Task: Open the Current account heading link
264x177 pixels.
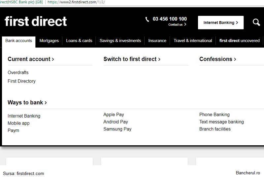Action: pos(31,59)
